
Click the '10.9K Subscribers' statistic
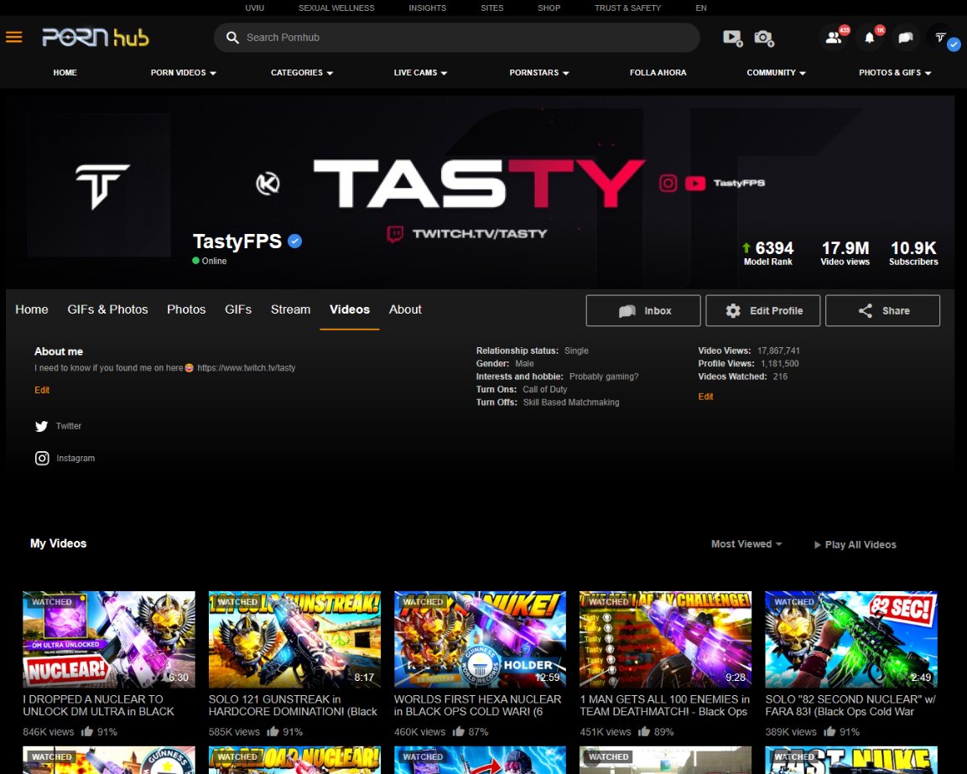pos(913,253)
